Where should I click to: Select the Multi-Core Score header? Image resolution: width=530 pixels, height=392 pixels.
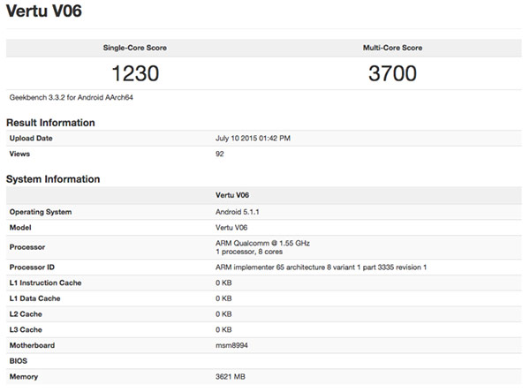[x=392, y=48]
